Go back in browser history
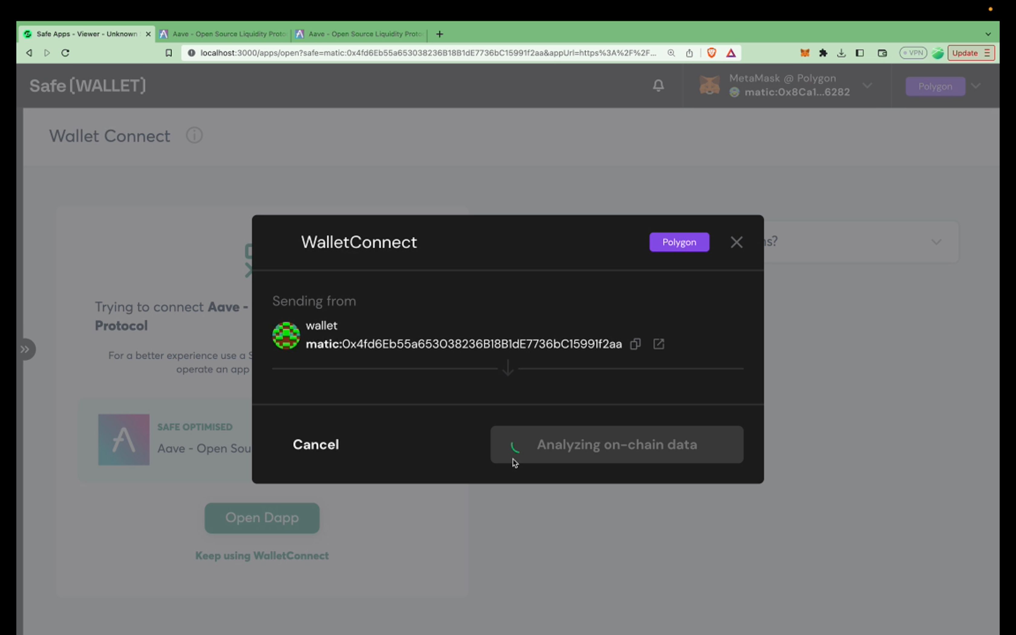This screenshot has height=635, width=1016. (29, 53)
